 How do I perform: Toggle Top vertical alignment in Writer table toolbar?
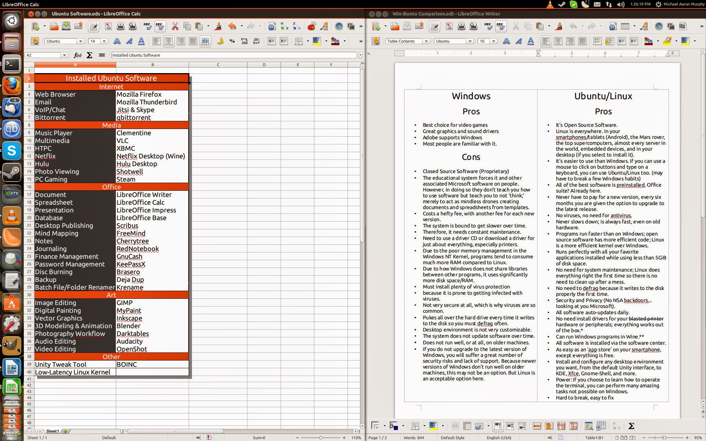tap(498, 426)
